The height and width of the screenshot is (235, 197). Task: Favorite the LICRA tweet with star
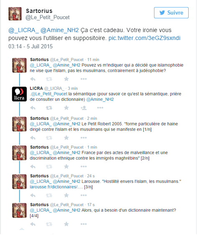[x=66, y=107]
